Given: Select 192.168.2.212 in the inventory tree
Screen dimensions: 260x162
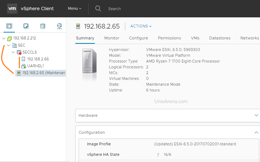Looking at the screenshot, I should pyautogui.click(x=25, y=38).
